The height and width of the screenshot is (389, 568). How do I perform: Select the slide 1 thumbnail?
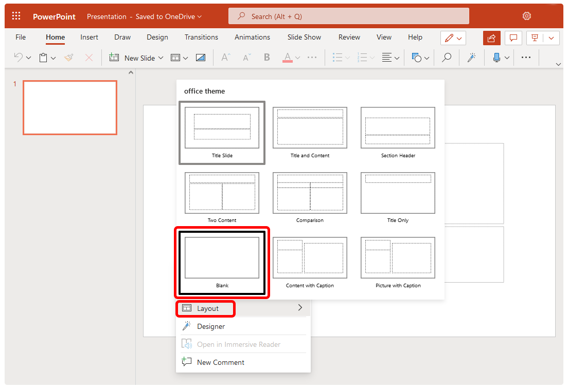[x=69, y=107]
